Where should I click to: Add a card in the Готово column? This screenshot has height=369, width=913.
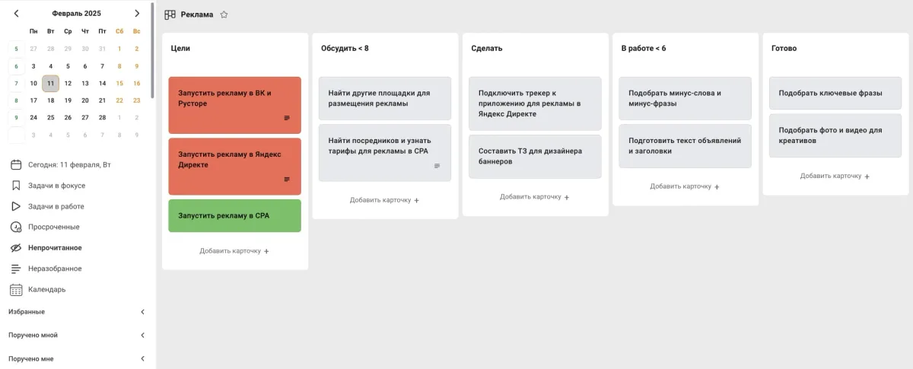[835, 177]
